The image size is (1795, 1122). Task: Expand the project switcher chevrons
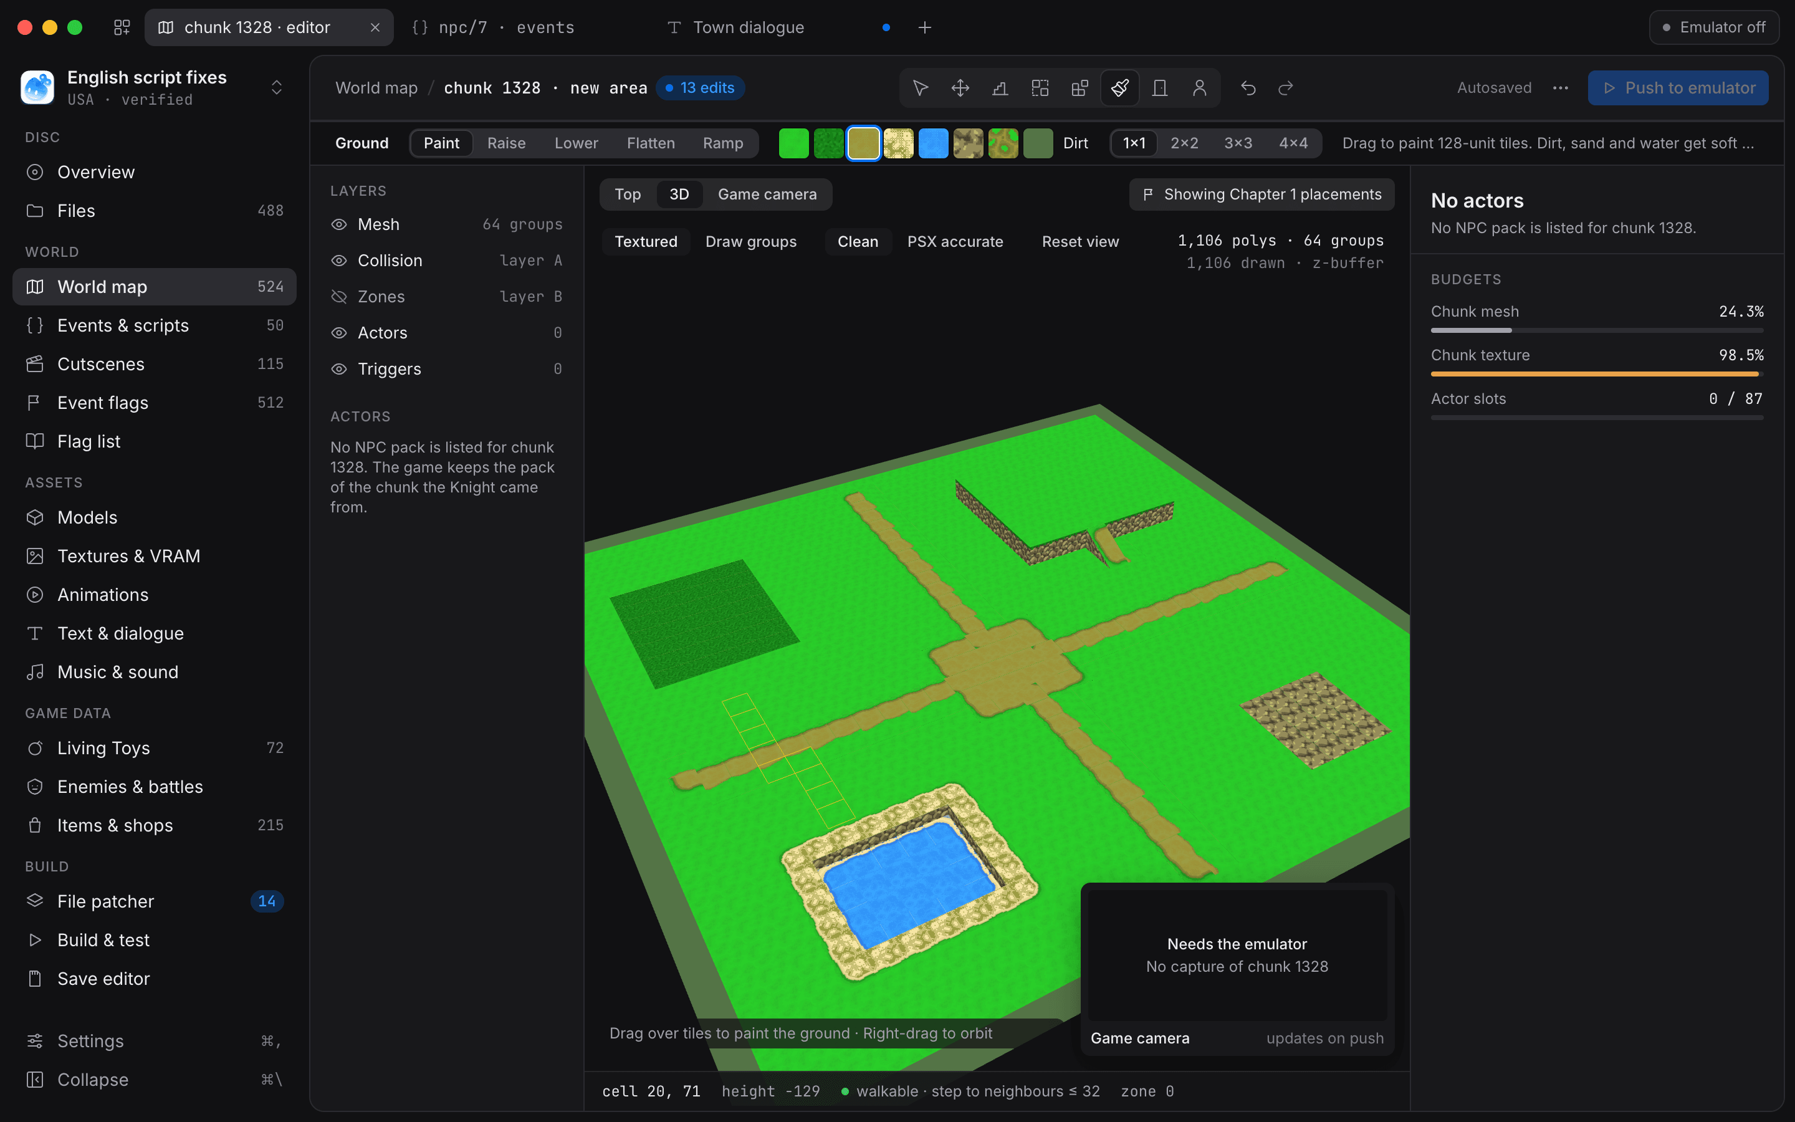pyautogui.click(x=277, y=87)
